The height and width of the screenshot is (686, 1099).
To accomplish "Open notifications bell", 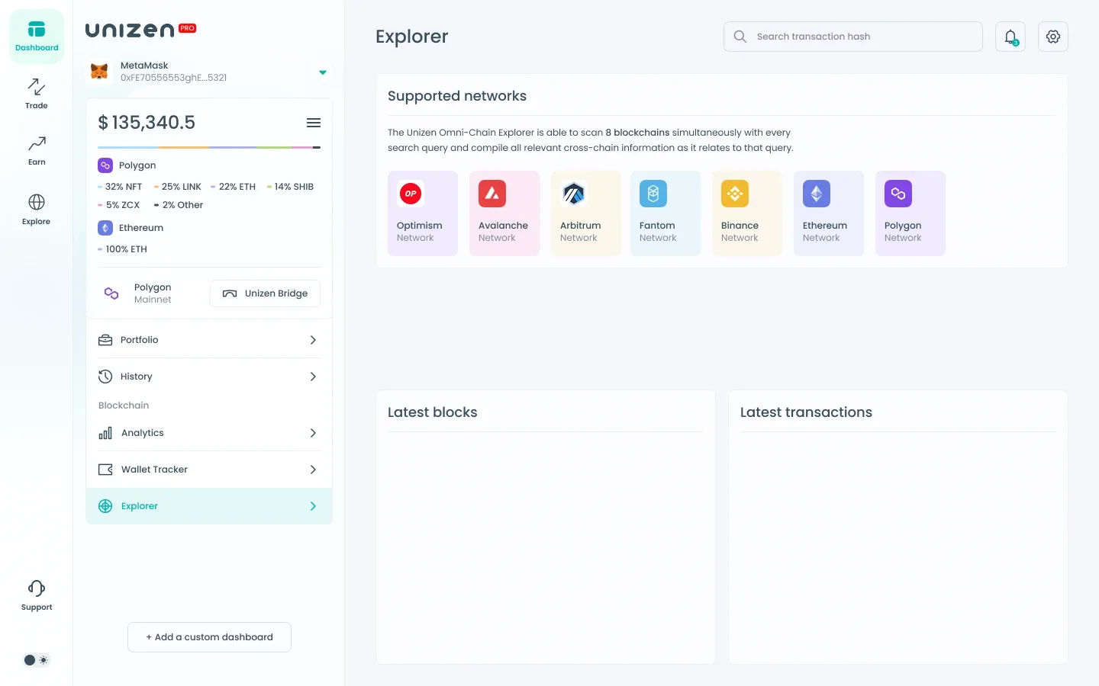I will pyautogui.click(x=1010, y=37).
